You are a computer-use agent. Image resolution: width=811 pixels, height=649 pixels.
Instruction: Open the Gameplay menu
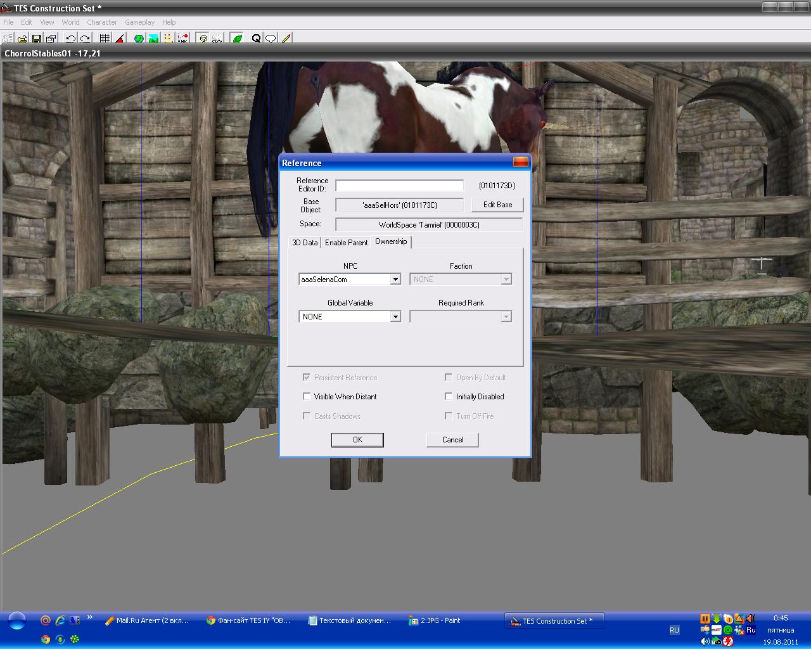(140, 22)
